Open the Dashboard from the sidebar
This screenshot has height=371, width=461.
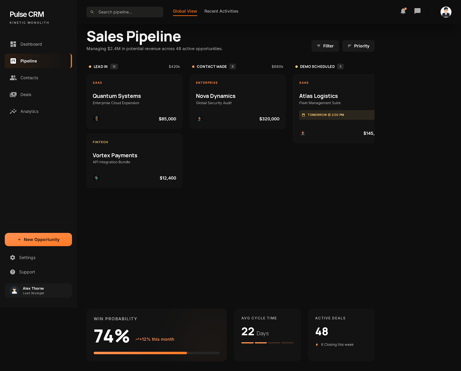pyautogui.click(x=31, y=44)
